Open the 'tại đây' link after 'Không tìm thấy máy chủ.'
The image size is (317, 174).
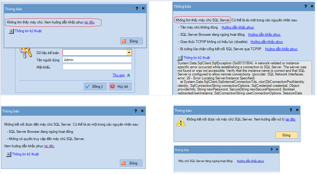[89, 22]
